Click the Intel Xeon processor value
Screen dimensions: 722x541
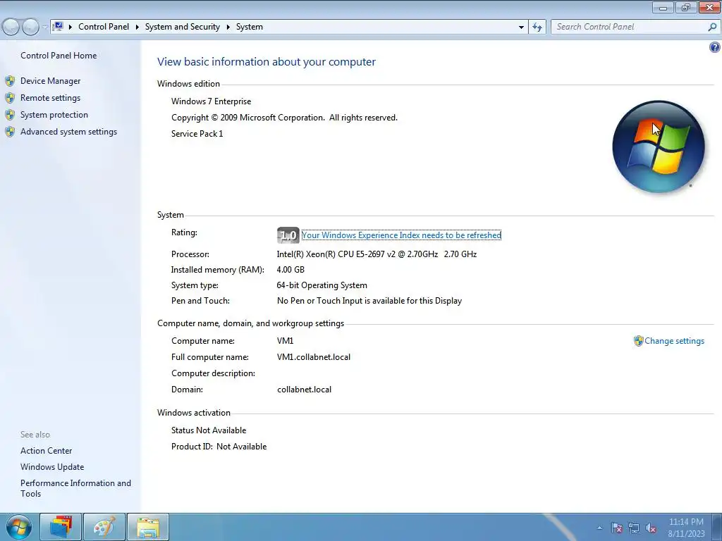[x=377, y=254]
